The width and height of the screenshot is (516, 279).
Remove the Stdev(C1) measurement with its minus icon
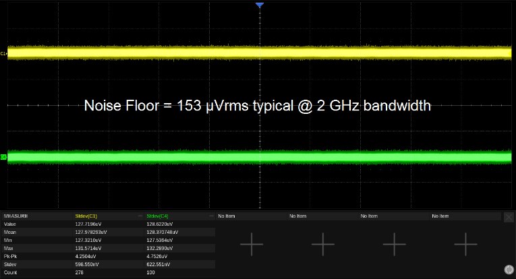[x=140, y=216]
